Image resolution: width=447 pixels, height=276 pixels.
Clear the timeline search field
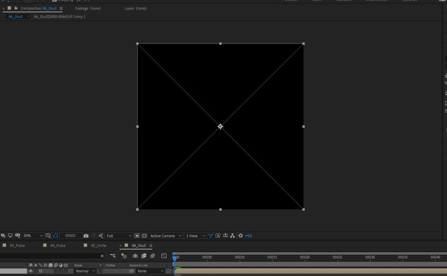point(102,256)
